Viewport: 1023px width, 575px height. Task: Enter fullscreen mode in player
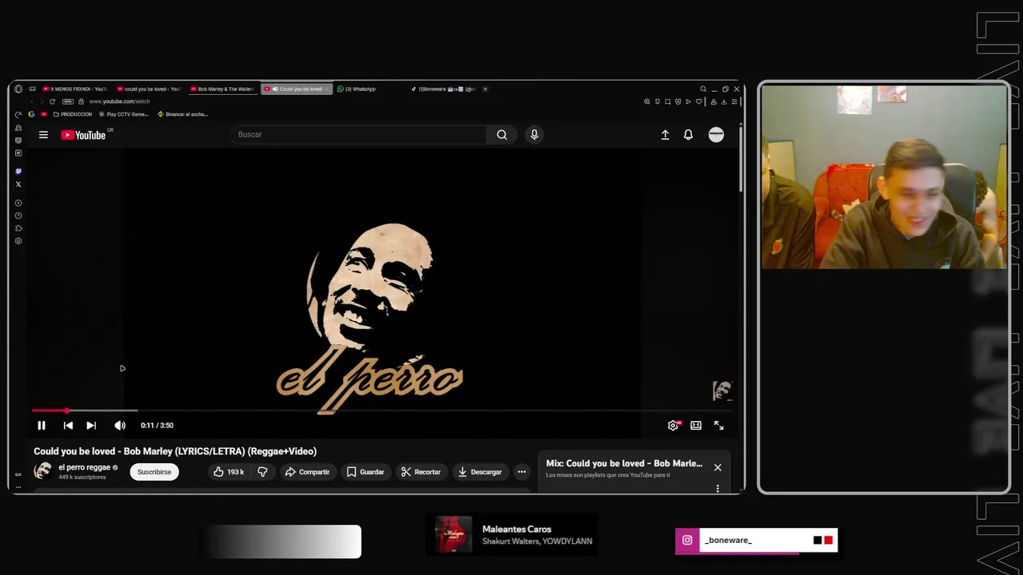click(x=718, y=426)
